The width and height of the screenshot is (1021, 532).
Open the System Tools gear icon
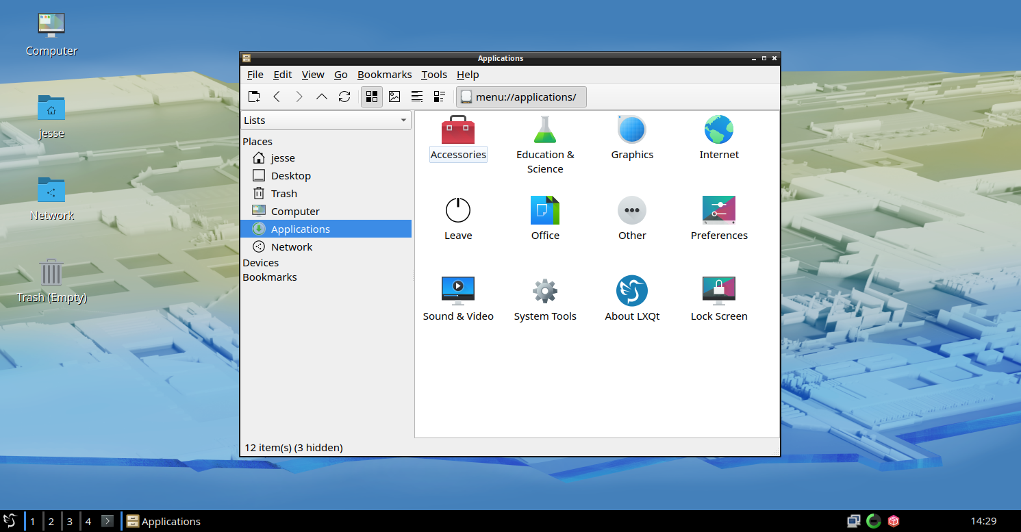[x=545, y=291]
